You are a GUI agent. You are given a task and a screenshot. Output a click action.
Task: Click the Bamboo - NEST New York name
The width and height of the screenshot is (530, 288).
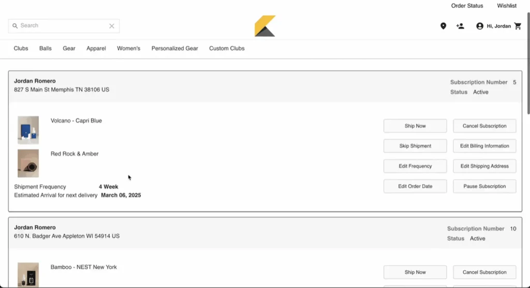83,267
